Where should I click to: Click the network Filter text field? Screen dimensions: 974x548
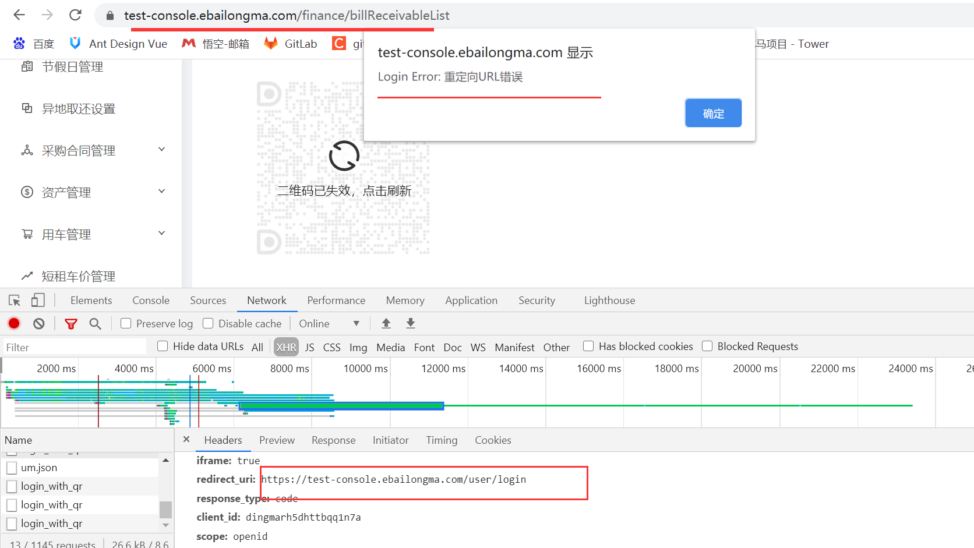[x=75, y=347]
